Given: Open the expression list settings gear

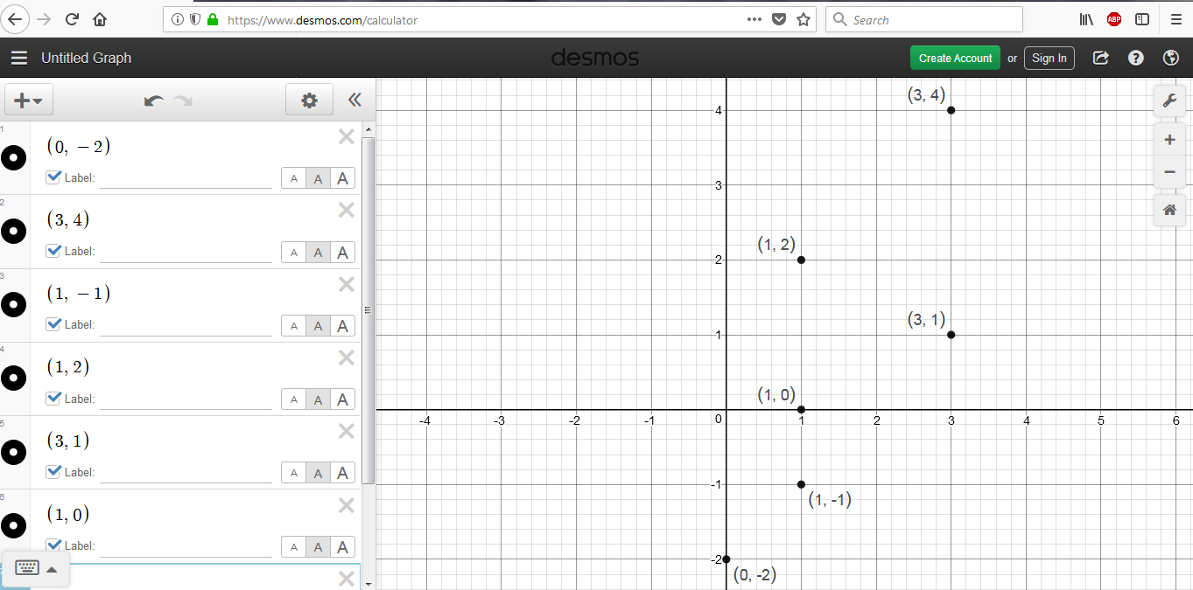Looking at the screenshot, I should coord(309,100).
